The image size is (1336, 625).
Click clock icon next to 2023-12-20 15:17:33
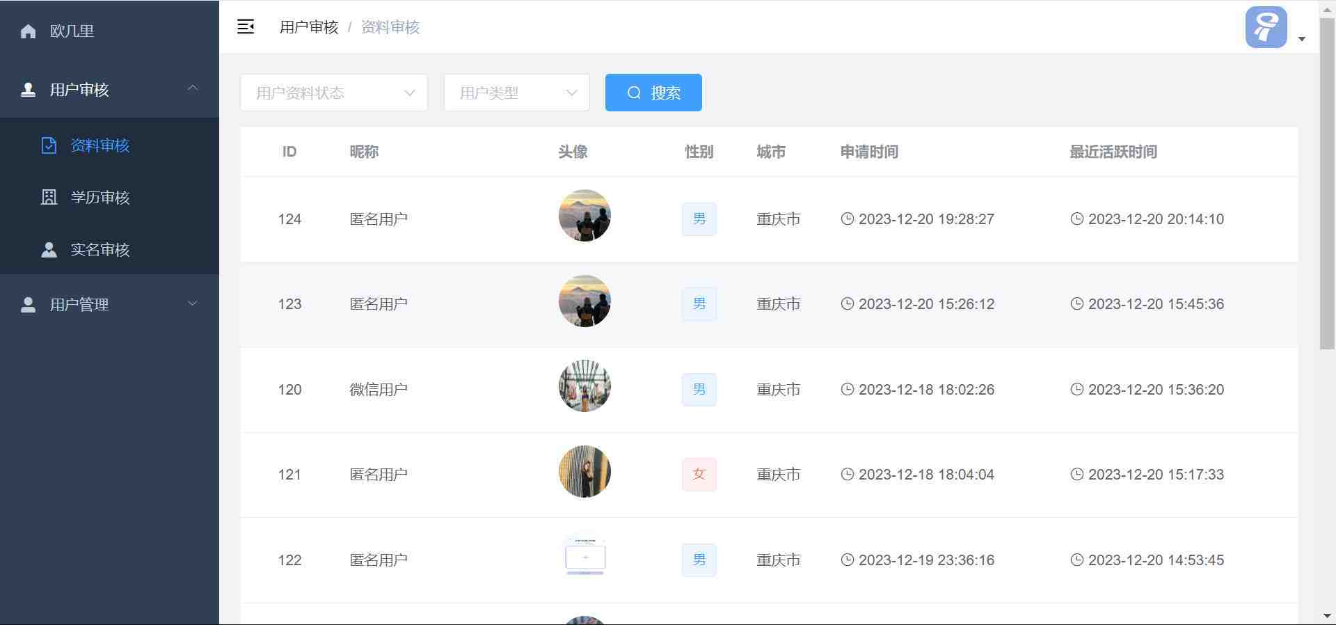pos(1076,474)
